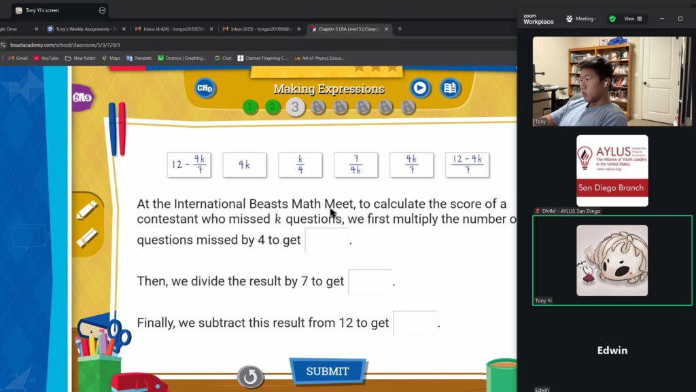Open the Zoom View layout menu

[x=633, y=19]
